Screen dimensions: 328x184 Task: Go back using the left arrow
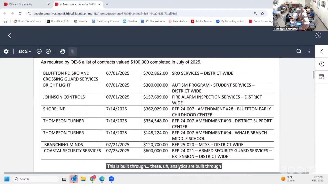pyautogui.click(x=9, y=36)
